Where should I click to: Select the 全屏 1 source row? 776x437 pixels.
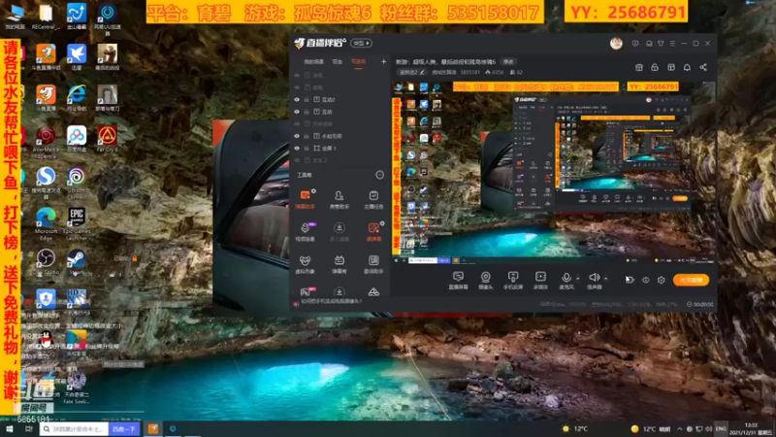(x=339, y=149)
